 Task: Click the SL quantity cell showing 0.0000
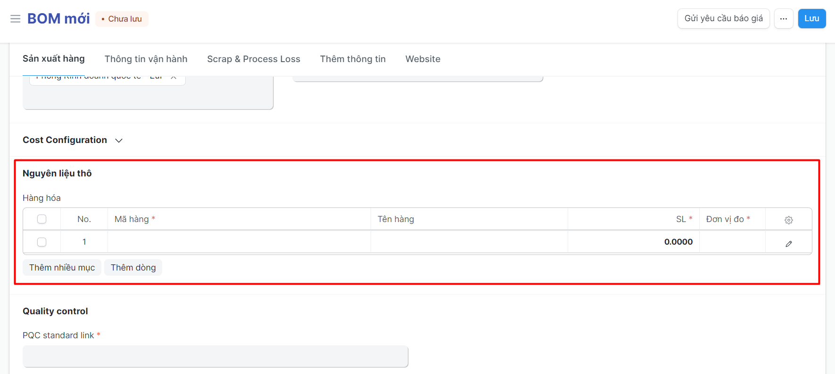pyautogui.click(x=633, y=242)
